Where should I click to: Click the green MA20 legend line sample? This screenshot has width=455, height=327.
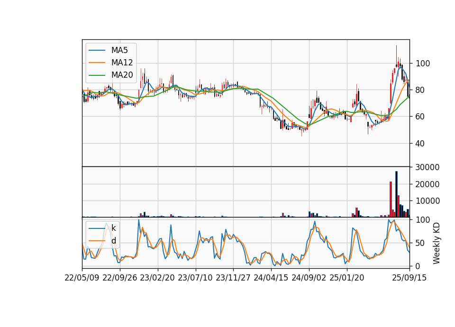(97, 75)
